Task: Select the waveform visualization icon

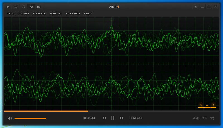Action: 31,7
